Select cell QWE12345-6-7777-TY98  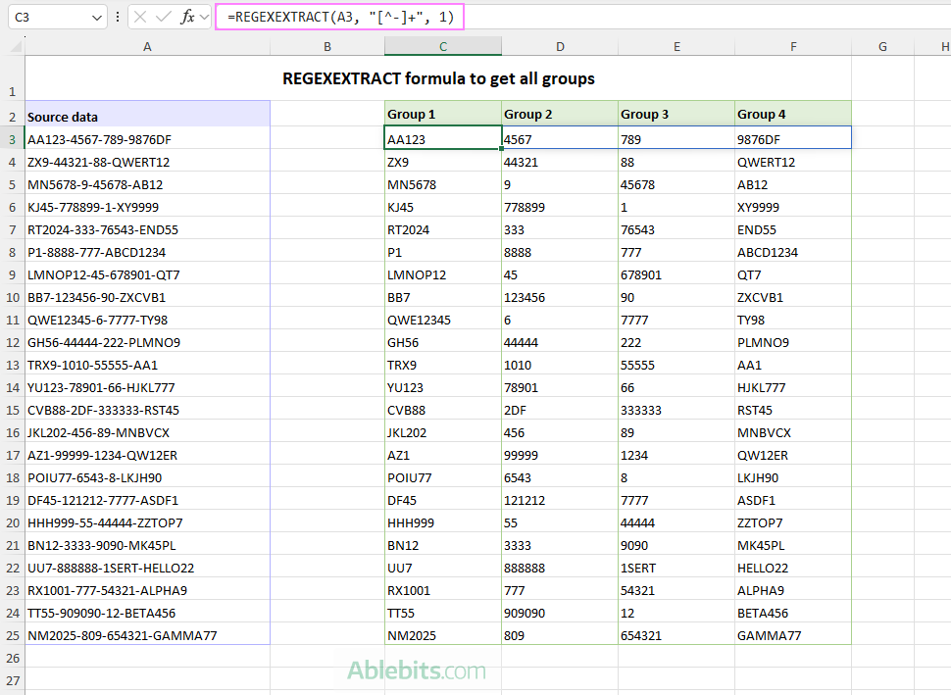(147, 320)
